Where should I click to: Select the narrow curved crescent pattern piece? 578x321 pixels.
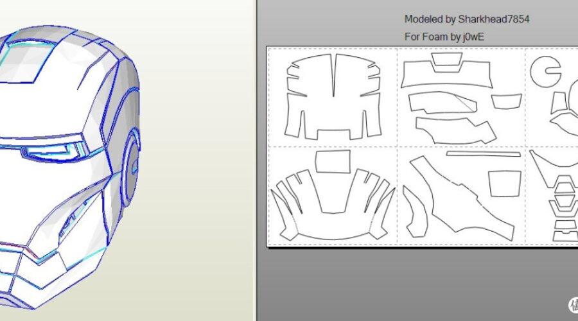(415, 211)
